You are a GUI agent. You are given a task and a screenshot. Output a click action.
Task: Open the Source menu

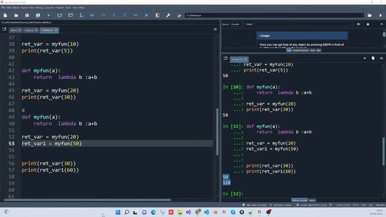click(x=24, y=8)
